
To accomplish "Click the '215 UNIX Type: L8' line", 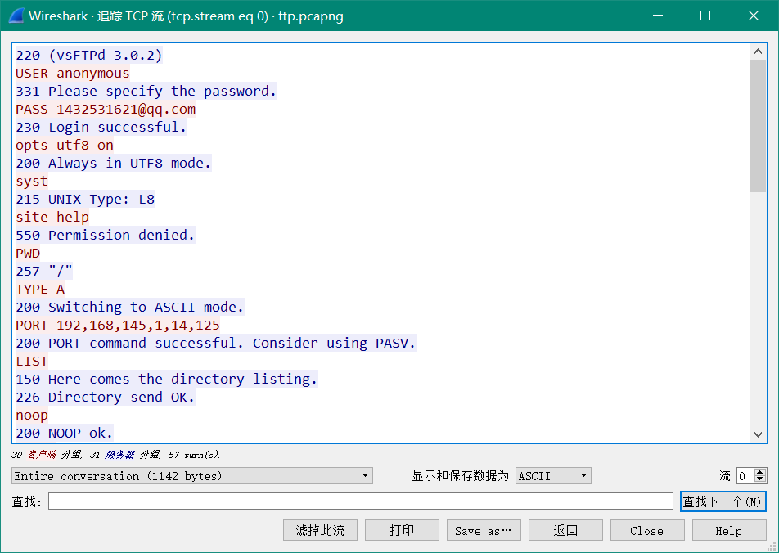I will (x=85, y=200).
